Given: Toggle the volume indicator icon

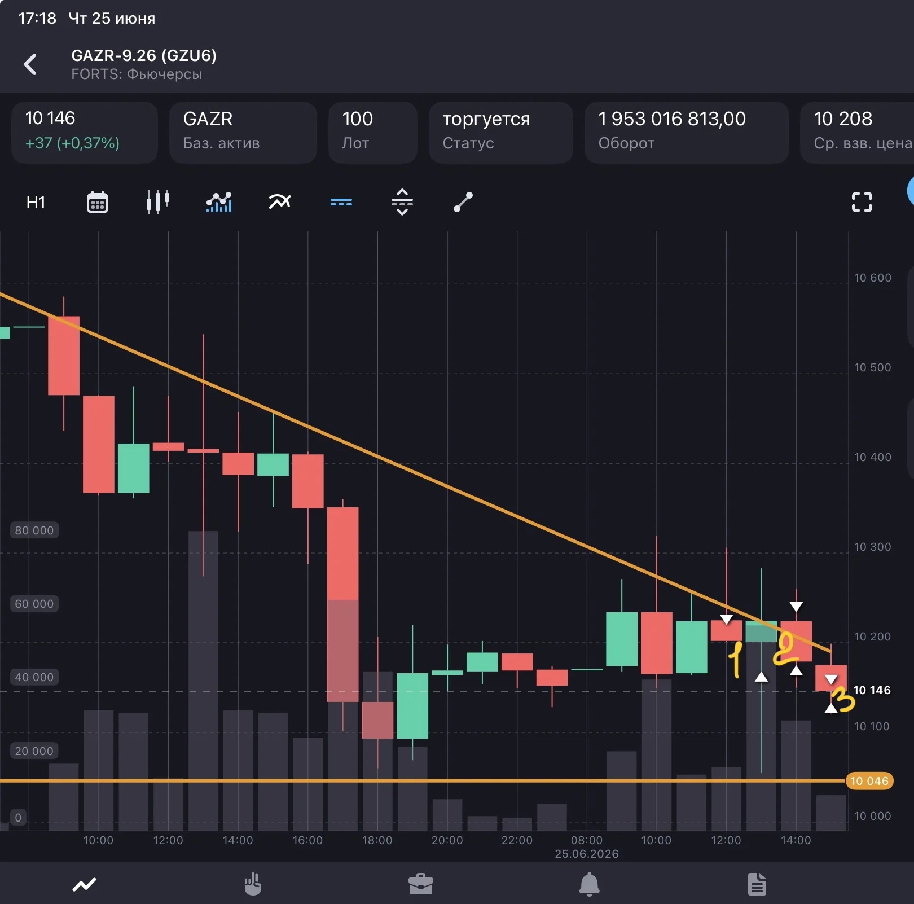Looking at the screenshot, I should point(219,202).
